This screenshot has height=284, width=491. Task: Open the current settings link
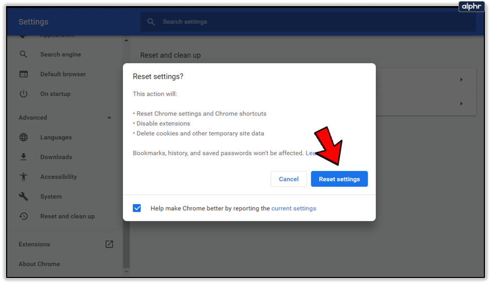[293, 208]
